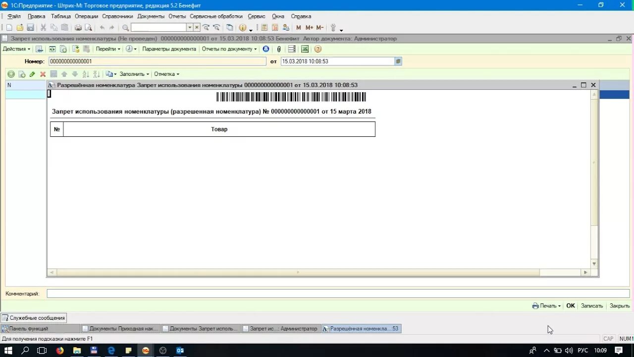Screen dimensions: 634x357
Task: Switch to Документы Приходная нак... window tab
Action: point(120,329)
